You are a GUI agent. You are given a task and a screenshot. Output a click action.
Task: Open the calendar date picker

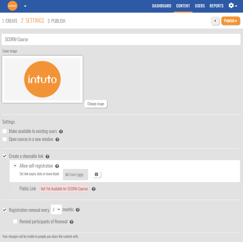[97, 174]
